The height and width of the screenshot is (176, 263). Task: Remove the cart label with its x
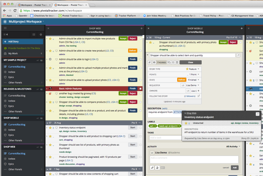[x=155, y=126]
